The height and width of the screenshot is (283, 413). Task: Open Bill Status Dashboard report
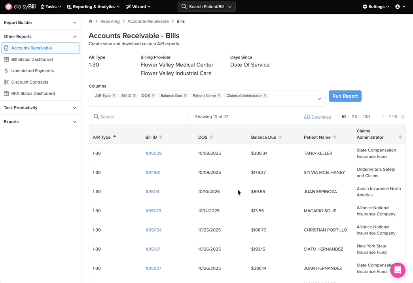32,59
